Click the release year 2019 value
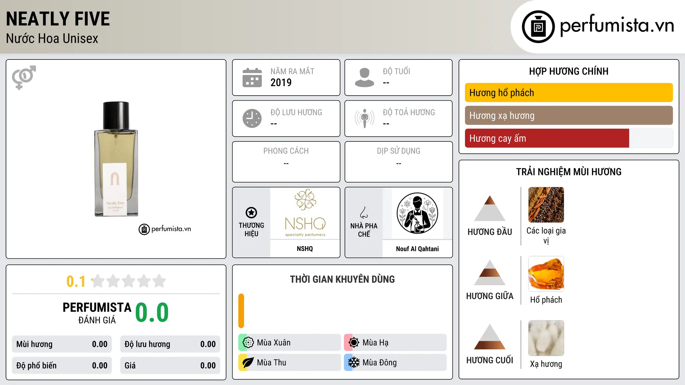The height and width of the screenshot is (385, 685). click(x=281, y=83)
